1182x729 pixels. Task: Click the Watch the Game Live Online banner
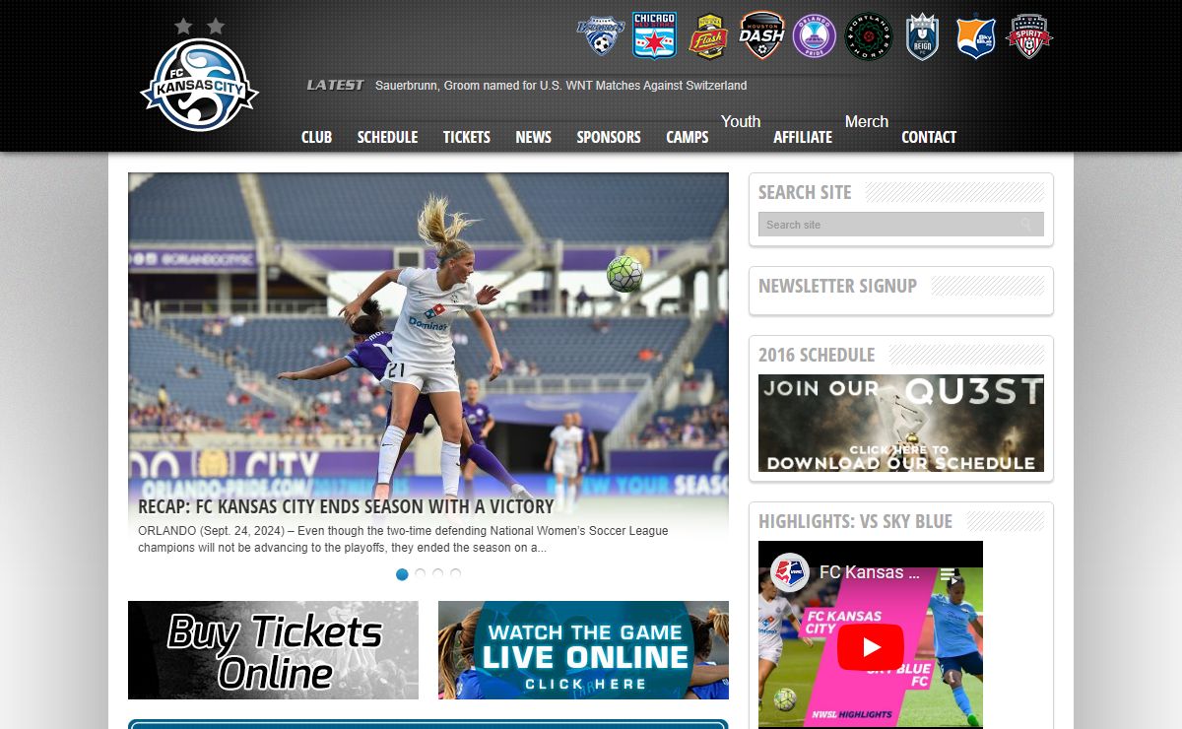pyautogui.click(x=583, y=650)
